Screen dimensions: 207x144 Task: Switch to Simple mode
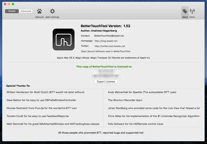[x=12, y=11]
